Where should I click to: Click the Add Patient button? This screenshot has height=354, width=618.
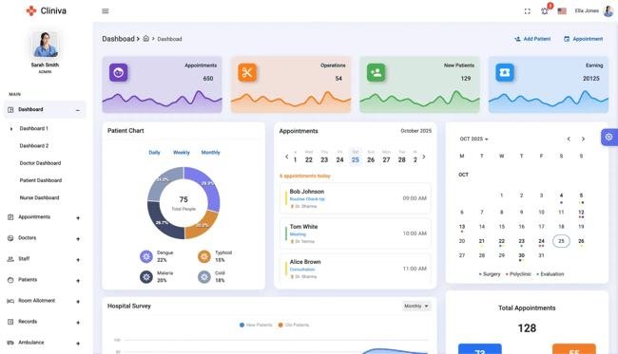[532, 39]
